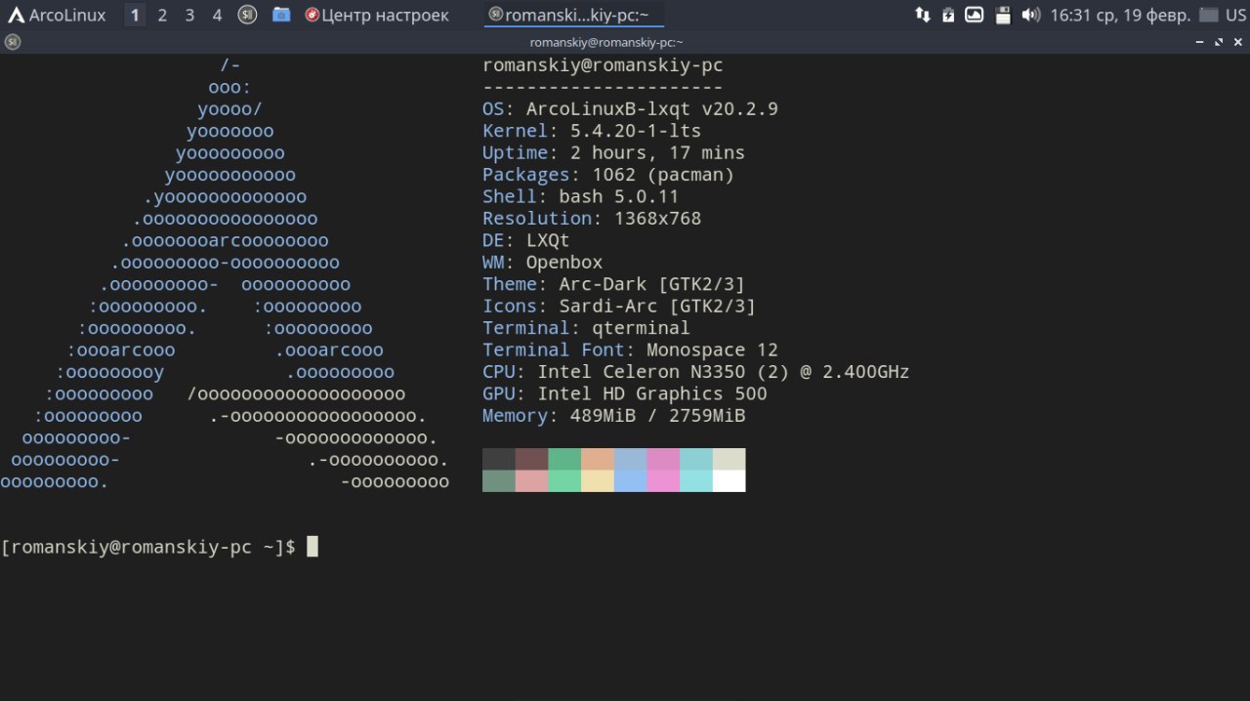Click the [romanskiy@romanskiy-pc ~]$ prompt text
The width and height of the screenshot is (1250, 701).
[x=148, y=548]
